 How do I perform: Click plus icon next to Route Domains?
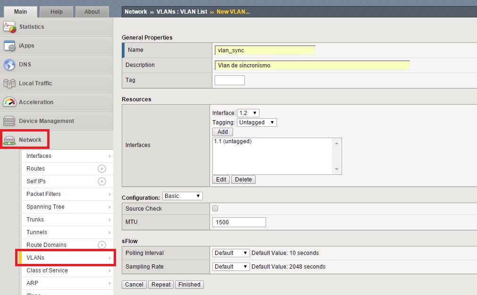click(101, 245)
